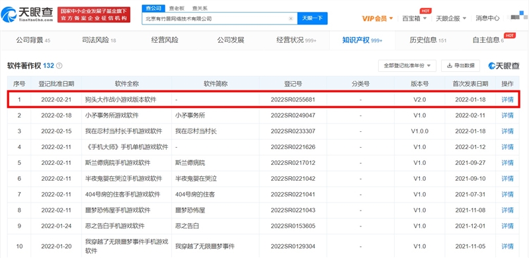Open 详情 for 小矛事务所游戏软件
This screenshot has height=258, width=529.
tap(507, 115)
